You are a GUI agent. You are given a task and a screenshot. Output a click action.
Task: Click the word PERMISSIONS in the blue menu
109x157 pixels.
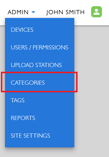pos(51,47)
